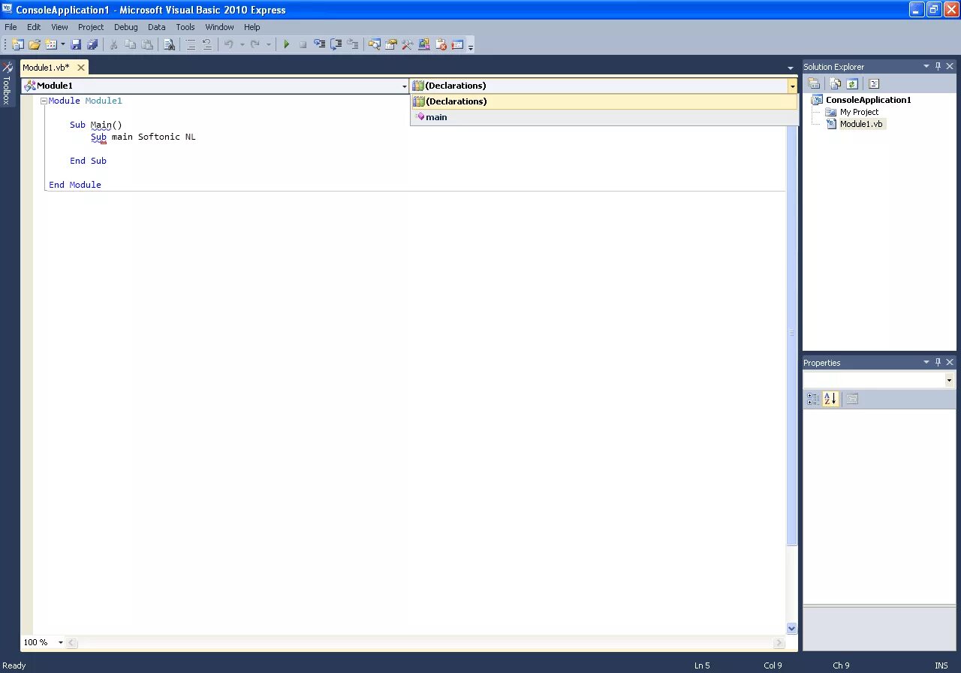Select Module1.vb in Solution Explorer tree
The height and width of the screenshot is (673, 961).
click(861, 124)
